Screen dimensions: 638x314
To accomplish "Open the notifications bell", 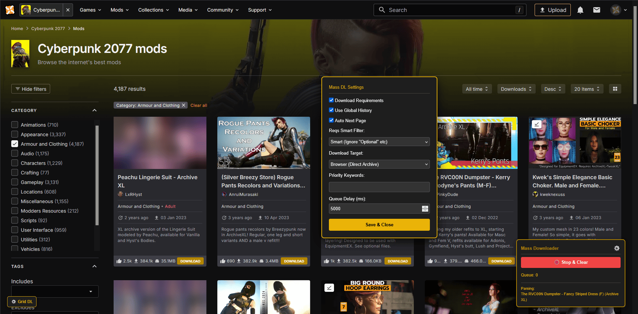I will tap(580, 10).
